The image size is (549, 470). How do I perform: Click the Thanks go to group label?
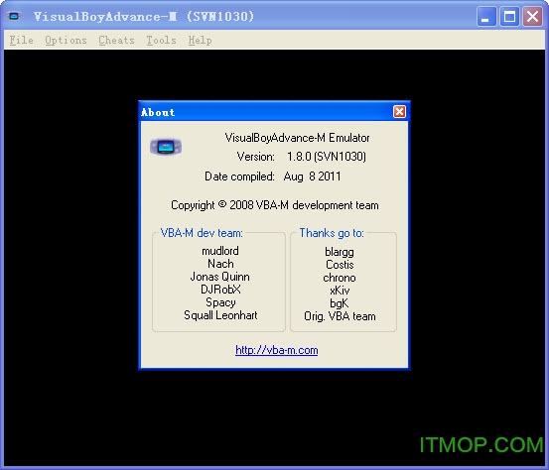click(x=332, y=233)
